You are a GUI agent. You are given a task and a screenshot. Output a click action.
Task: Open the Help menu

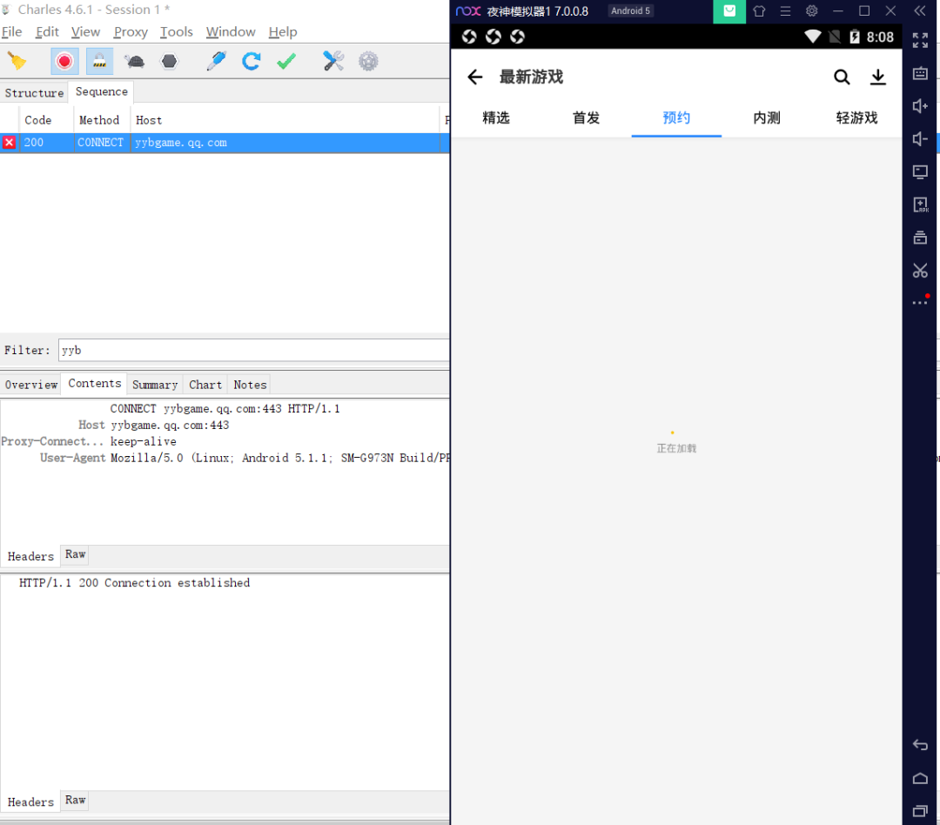pos(283,32)
